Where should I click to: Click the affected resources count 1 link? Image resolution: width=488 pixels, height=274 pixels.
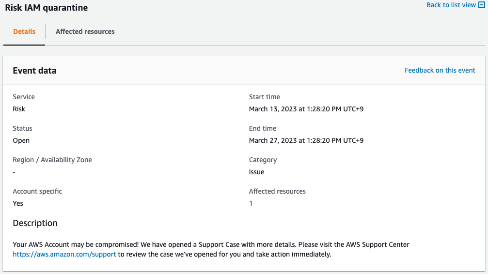(x=251, y=204)
